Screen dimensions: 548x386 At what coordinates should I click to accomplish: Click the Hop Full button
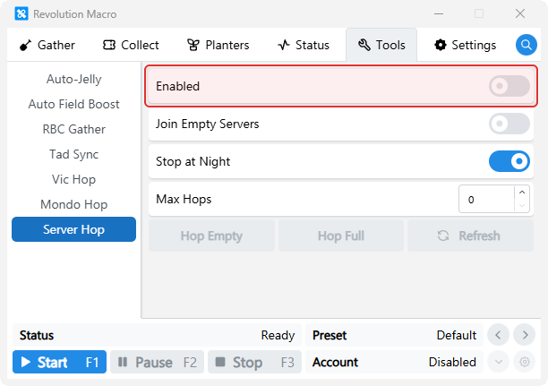click(341, 236)
